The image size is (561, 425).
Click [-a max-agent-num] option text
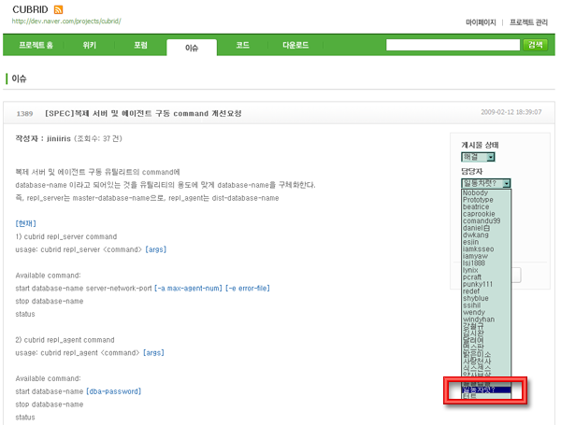188,288
